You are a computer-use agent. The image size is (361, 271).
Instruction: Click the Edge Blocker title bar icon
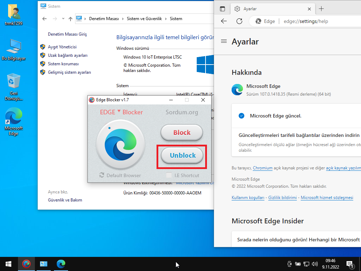coord(92,100)
